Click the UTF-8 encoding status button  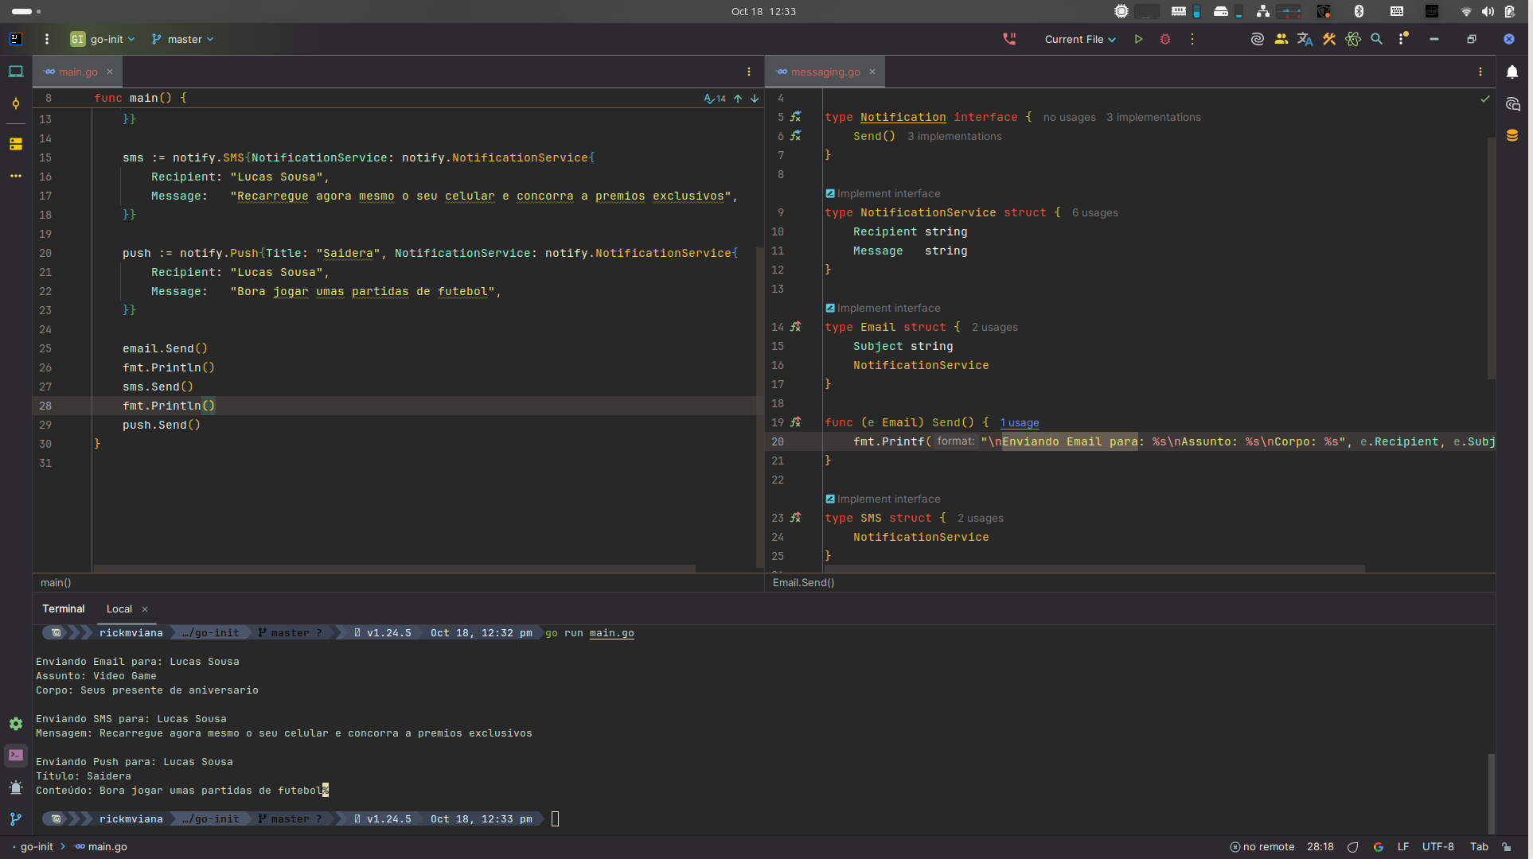click(x=1437, y=846)
